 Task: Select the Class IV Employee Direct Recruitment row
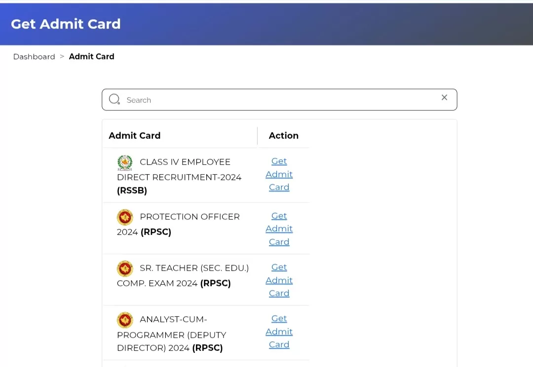(x=206, y=175)
